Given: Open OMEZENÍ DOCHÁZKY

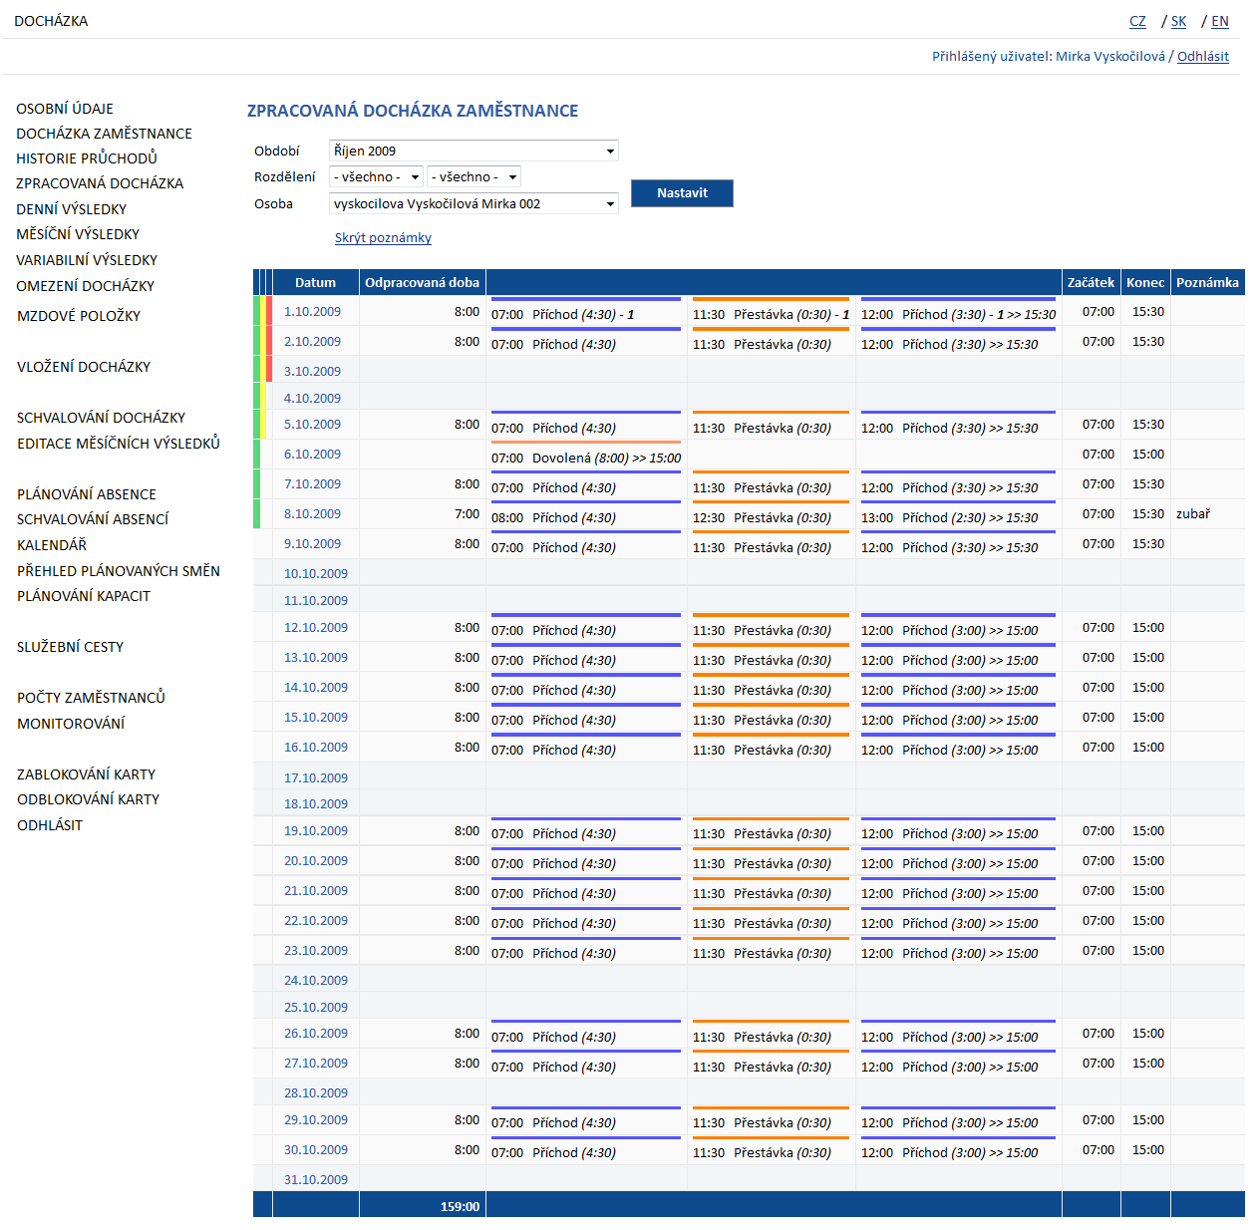Looking at the screenshot, I should click(85, 286).
